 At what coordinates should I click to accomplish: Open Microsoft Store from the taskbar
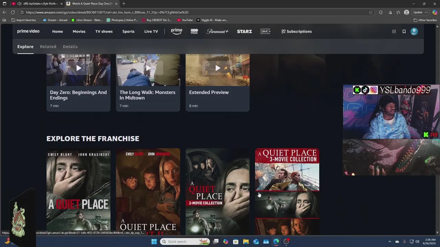(236, 242)
